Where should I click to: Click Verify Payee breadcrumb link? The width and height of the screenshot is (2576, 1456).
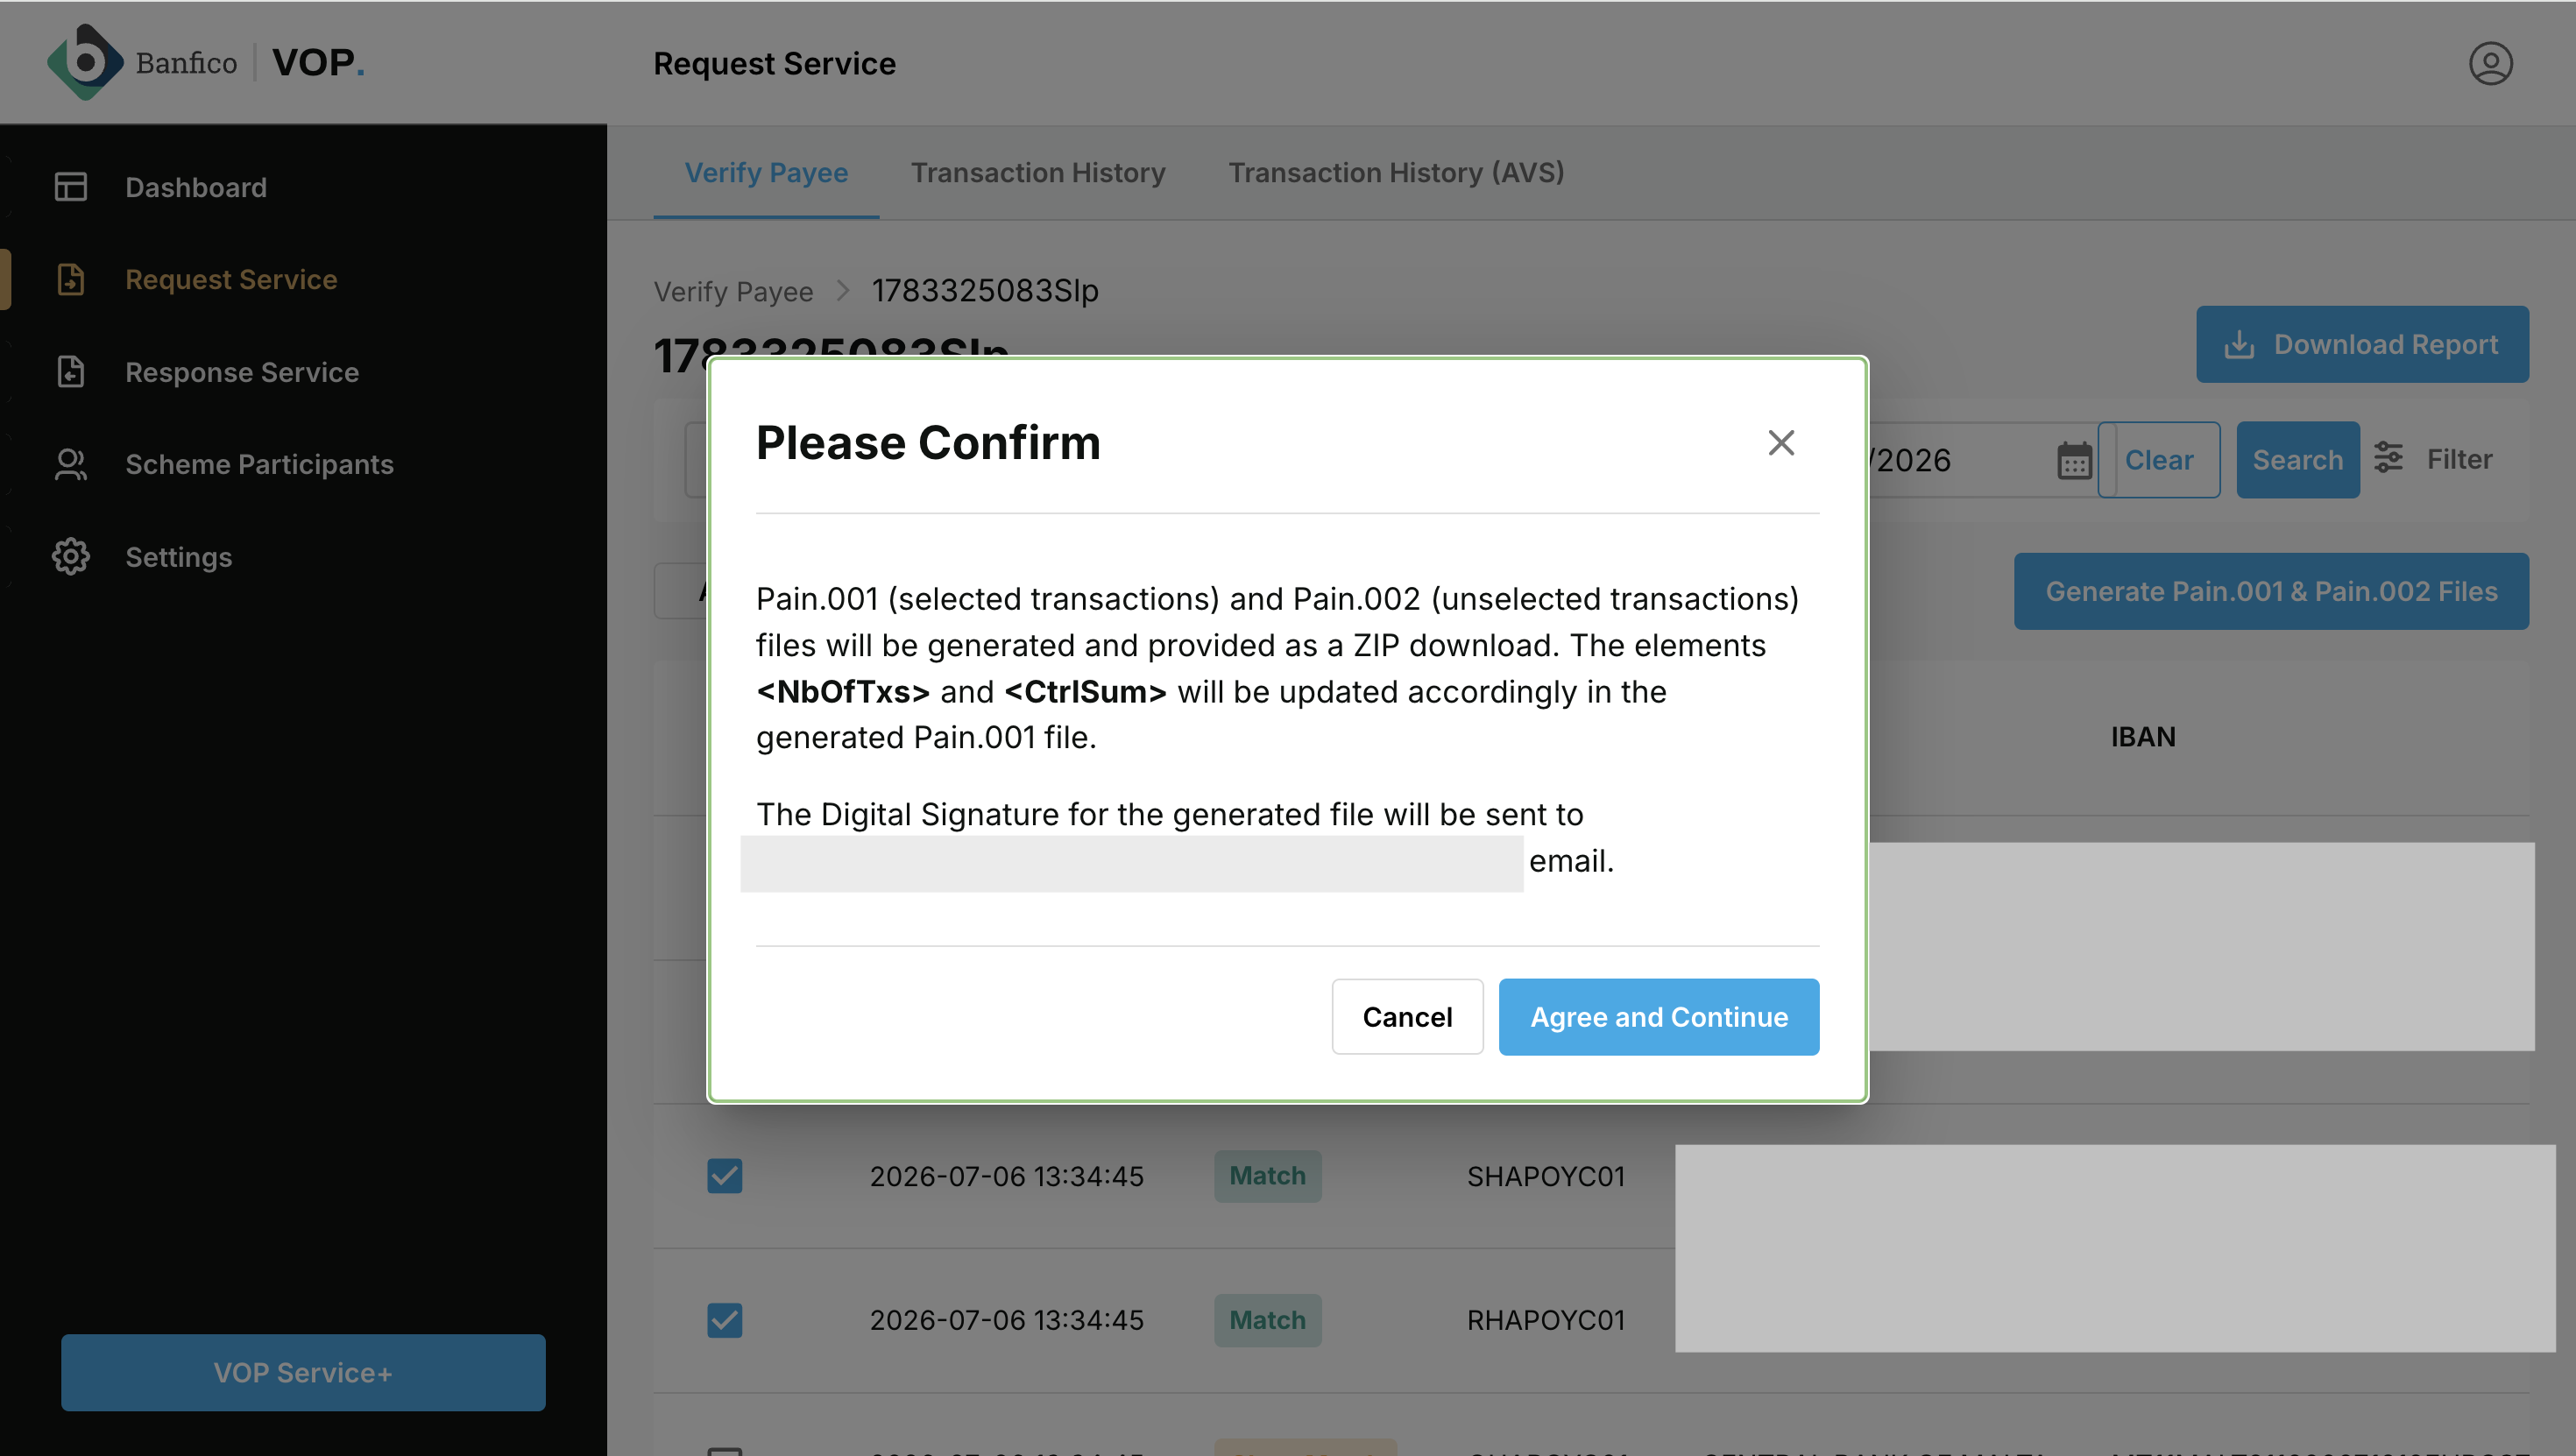coord(733,291)
